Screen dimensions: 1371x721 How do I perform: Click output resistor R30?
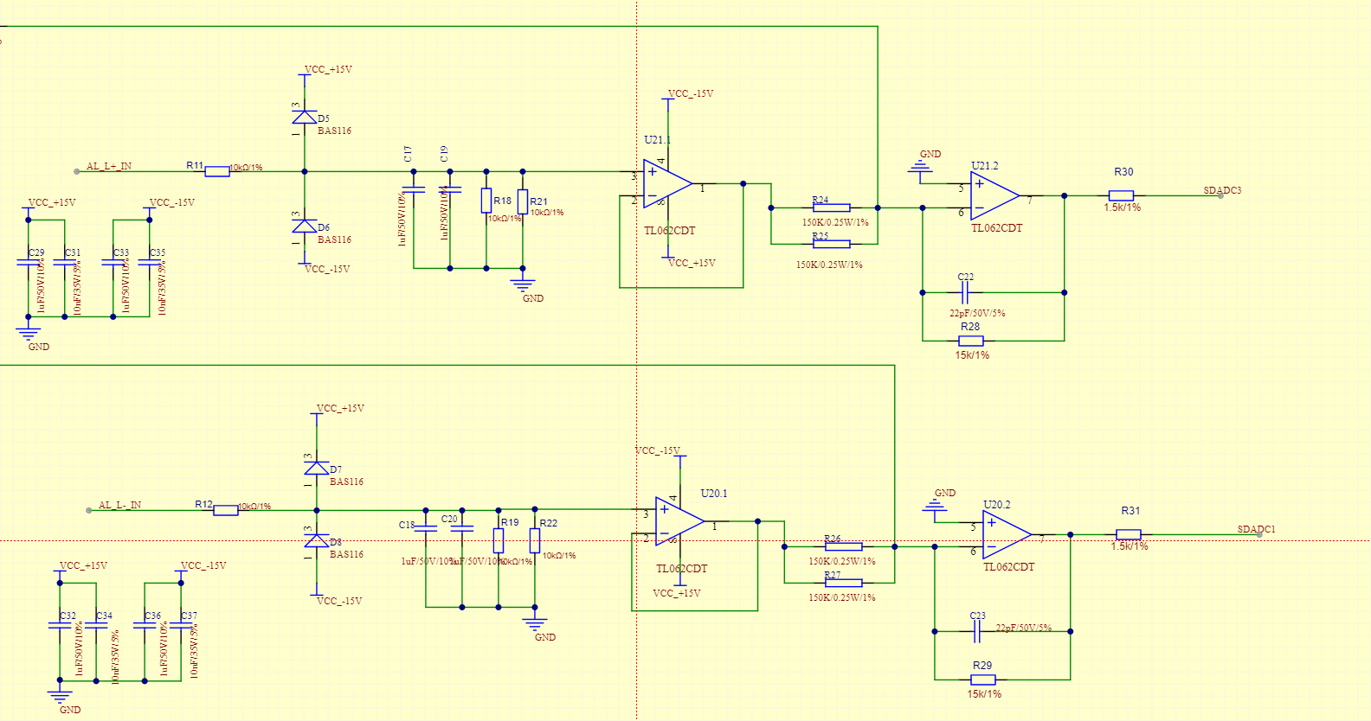(x=1121, y=195)
